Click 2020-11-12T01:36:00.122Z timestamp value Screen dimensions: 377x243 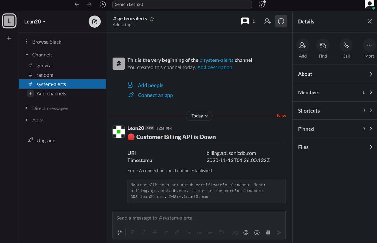(x=238, y=160)
